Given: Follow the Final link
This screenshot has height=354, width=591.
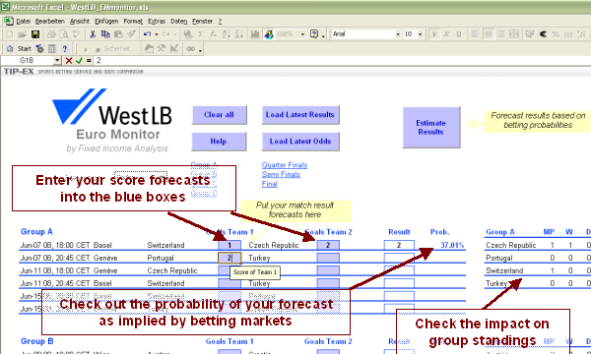Looking at the screenshot, I should (270, 184).
